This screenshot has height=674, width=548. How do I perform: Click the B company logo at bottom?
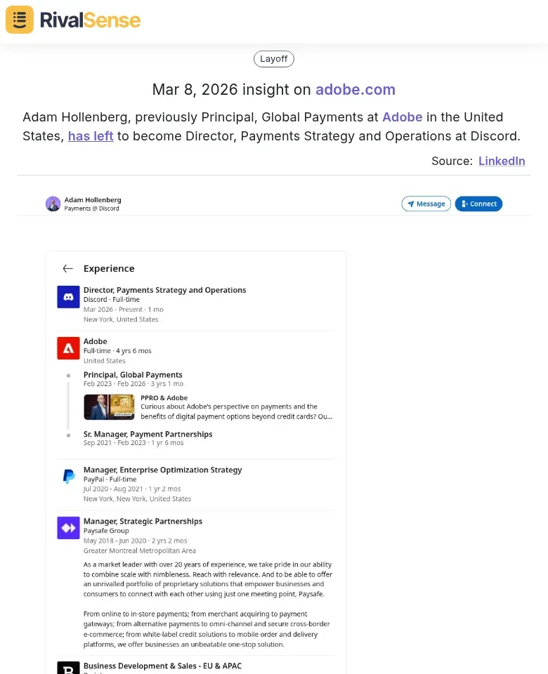point(68,668)
